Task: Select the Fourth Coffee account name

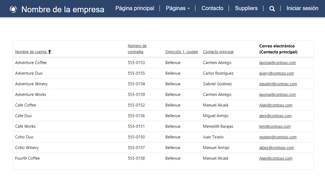Action: [27, 158]
